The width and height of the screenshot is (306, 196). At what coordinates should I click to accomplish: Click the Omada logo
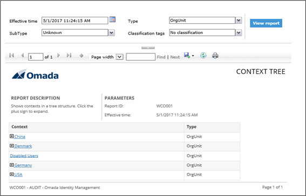tap(35, 74)
